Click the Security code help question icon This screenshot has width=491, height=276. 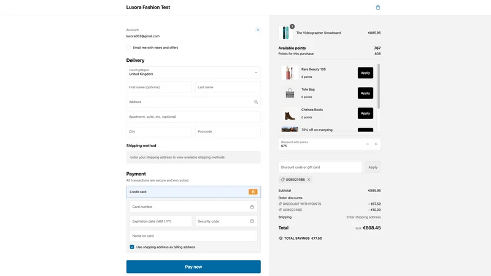click(252, 221)
